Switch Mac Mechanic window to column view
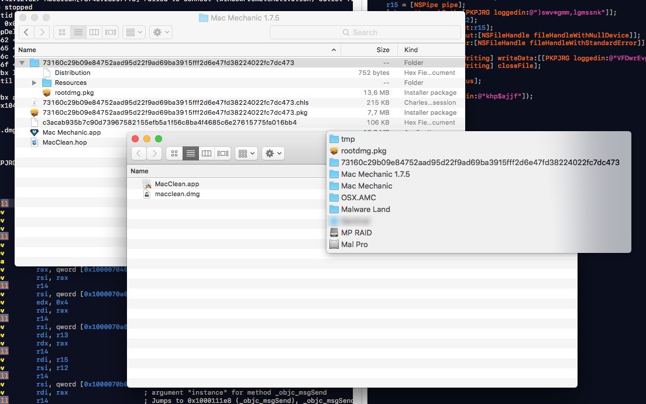646x404 pixels. 94,32
